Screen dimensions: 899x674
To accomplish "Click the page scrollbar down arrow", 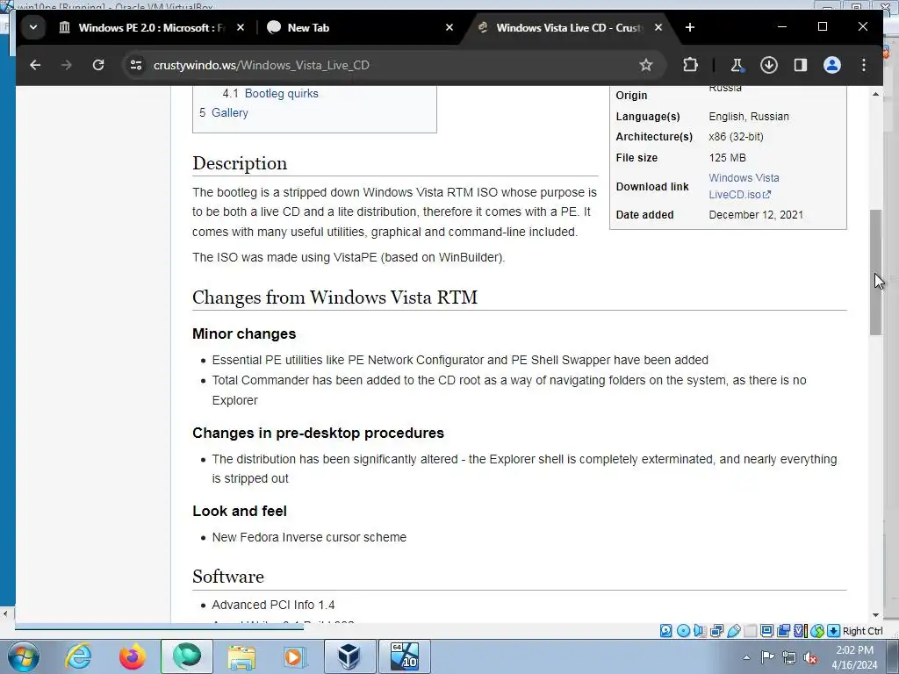I will (875, 615).
